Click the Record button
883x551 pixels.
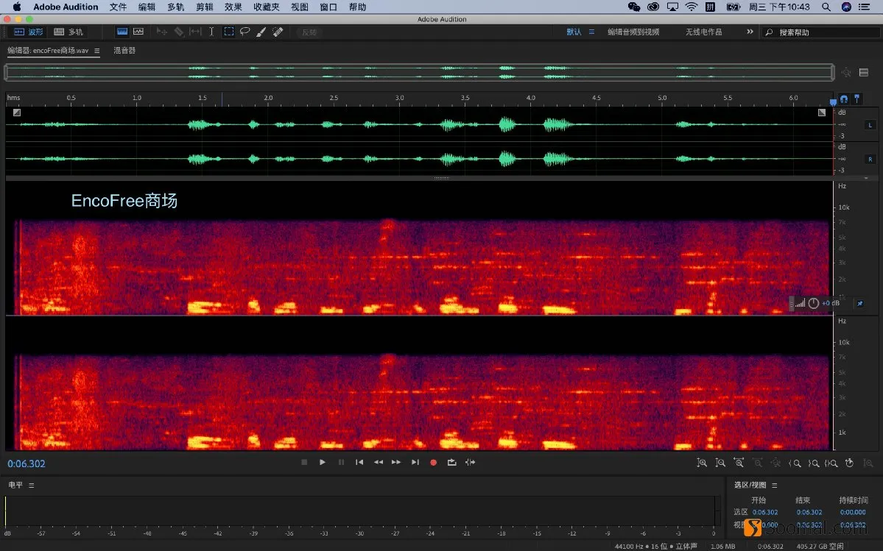point(434,462)
